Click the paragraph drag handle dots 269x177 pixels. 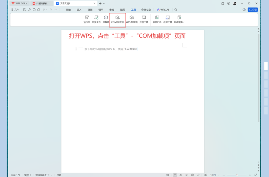(x=76, y=49)
